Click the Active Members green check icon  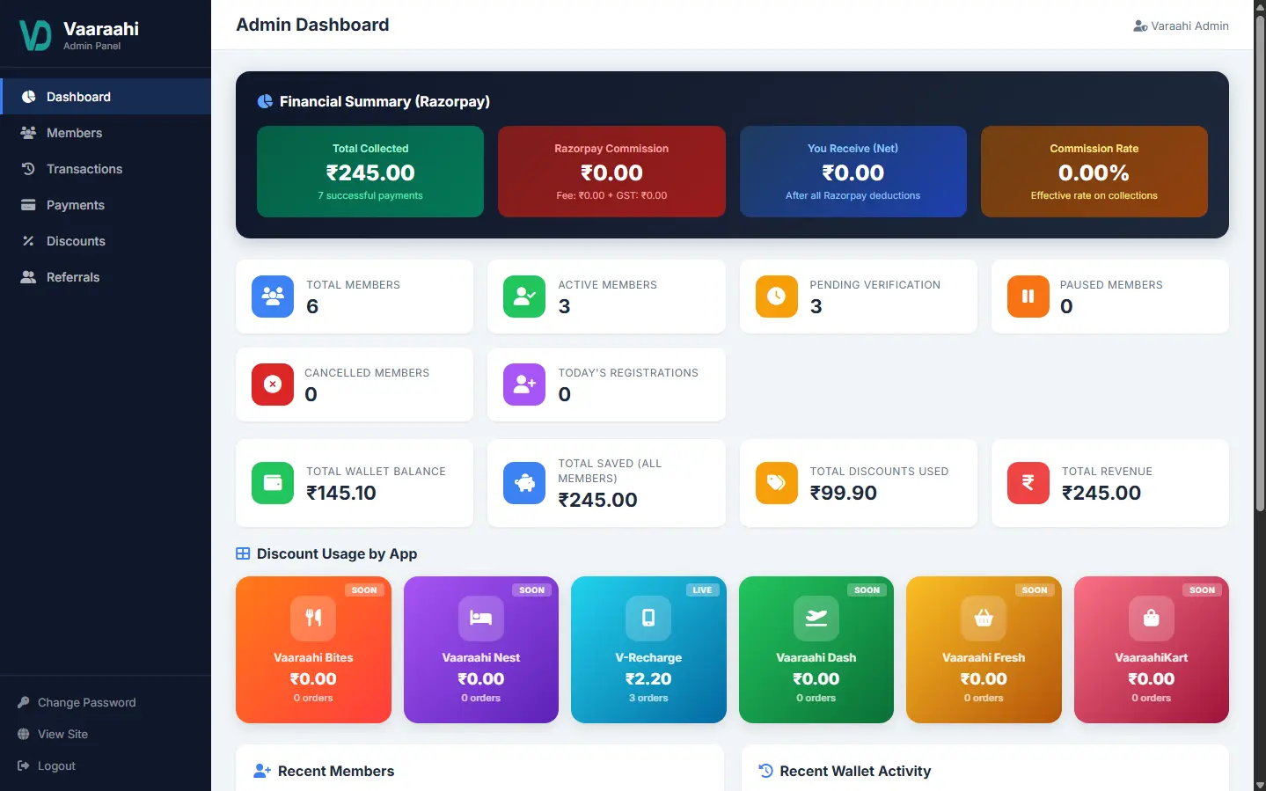[x=524, y=297]
